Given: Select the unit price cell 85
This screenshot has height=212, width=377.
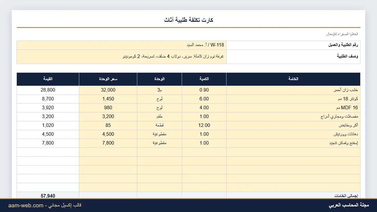Looking at the screenshot, I should (x=108, y=125).
